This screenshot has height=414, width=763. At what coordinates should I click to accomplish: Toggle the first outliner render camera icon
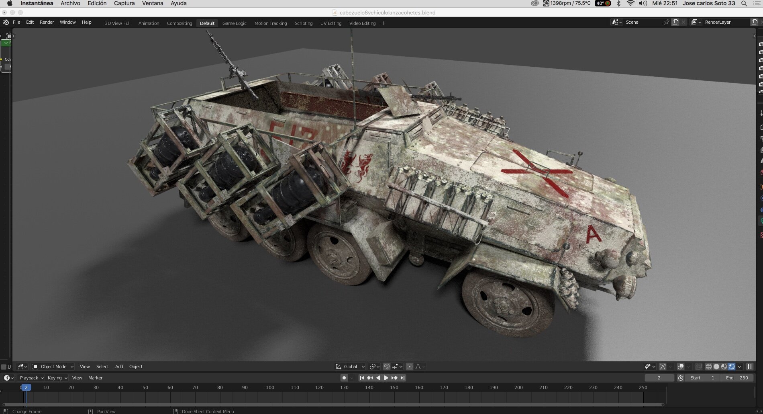761,44
